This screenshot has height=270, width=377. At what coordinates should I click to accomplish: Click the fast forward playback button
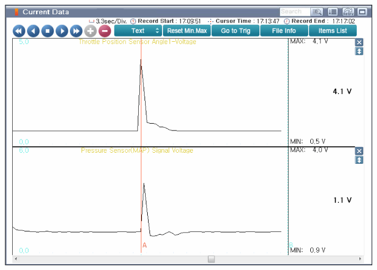[76, 31]
